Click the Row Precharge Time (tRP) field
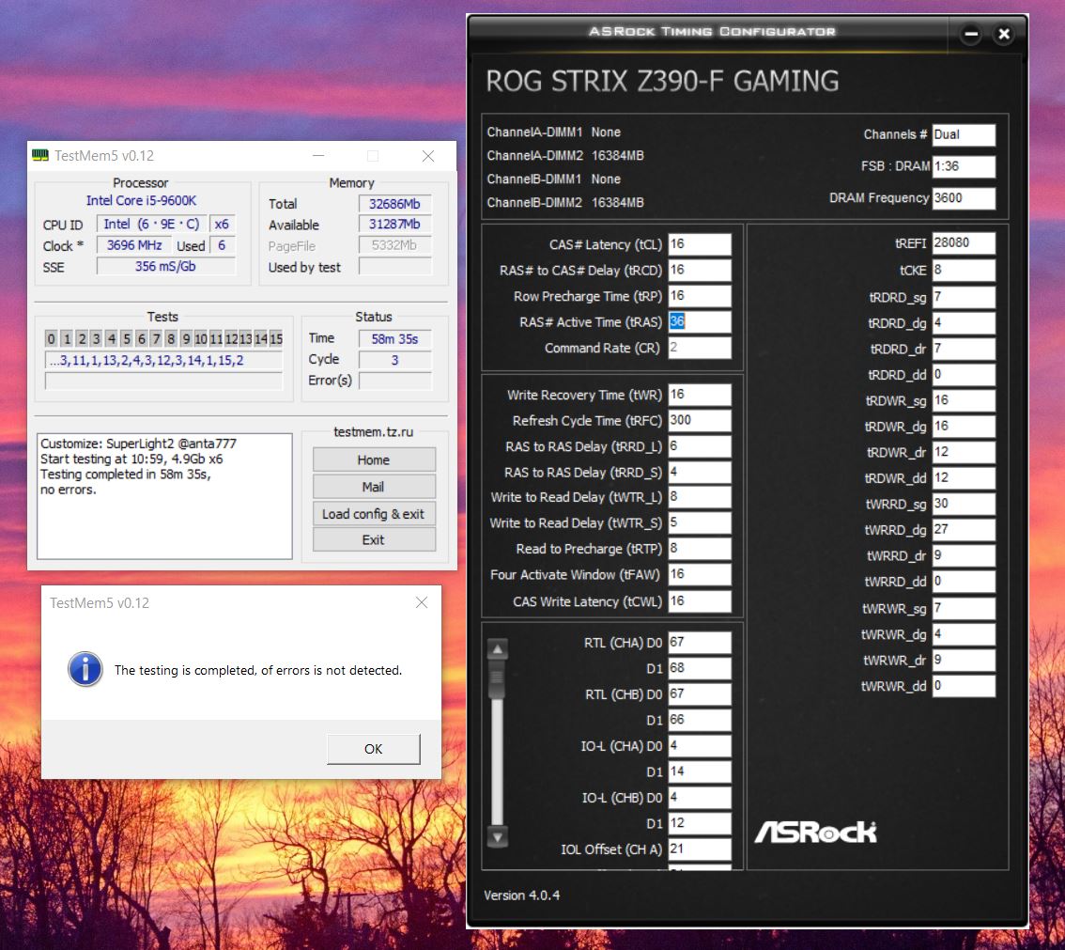 700,296
